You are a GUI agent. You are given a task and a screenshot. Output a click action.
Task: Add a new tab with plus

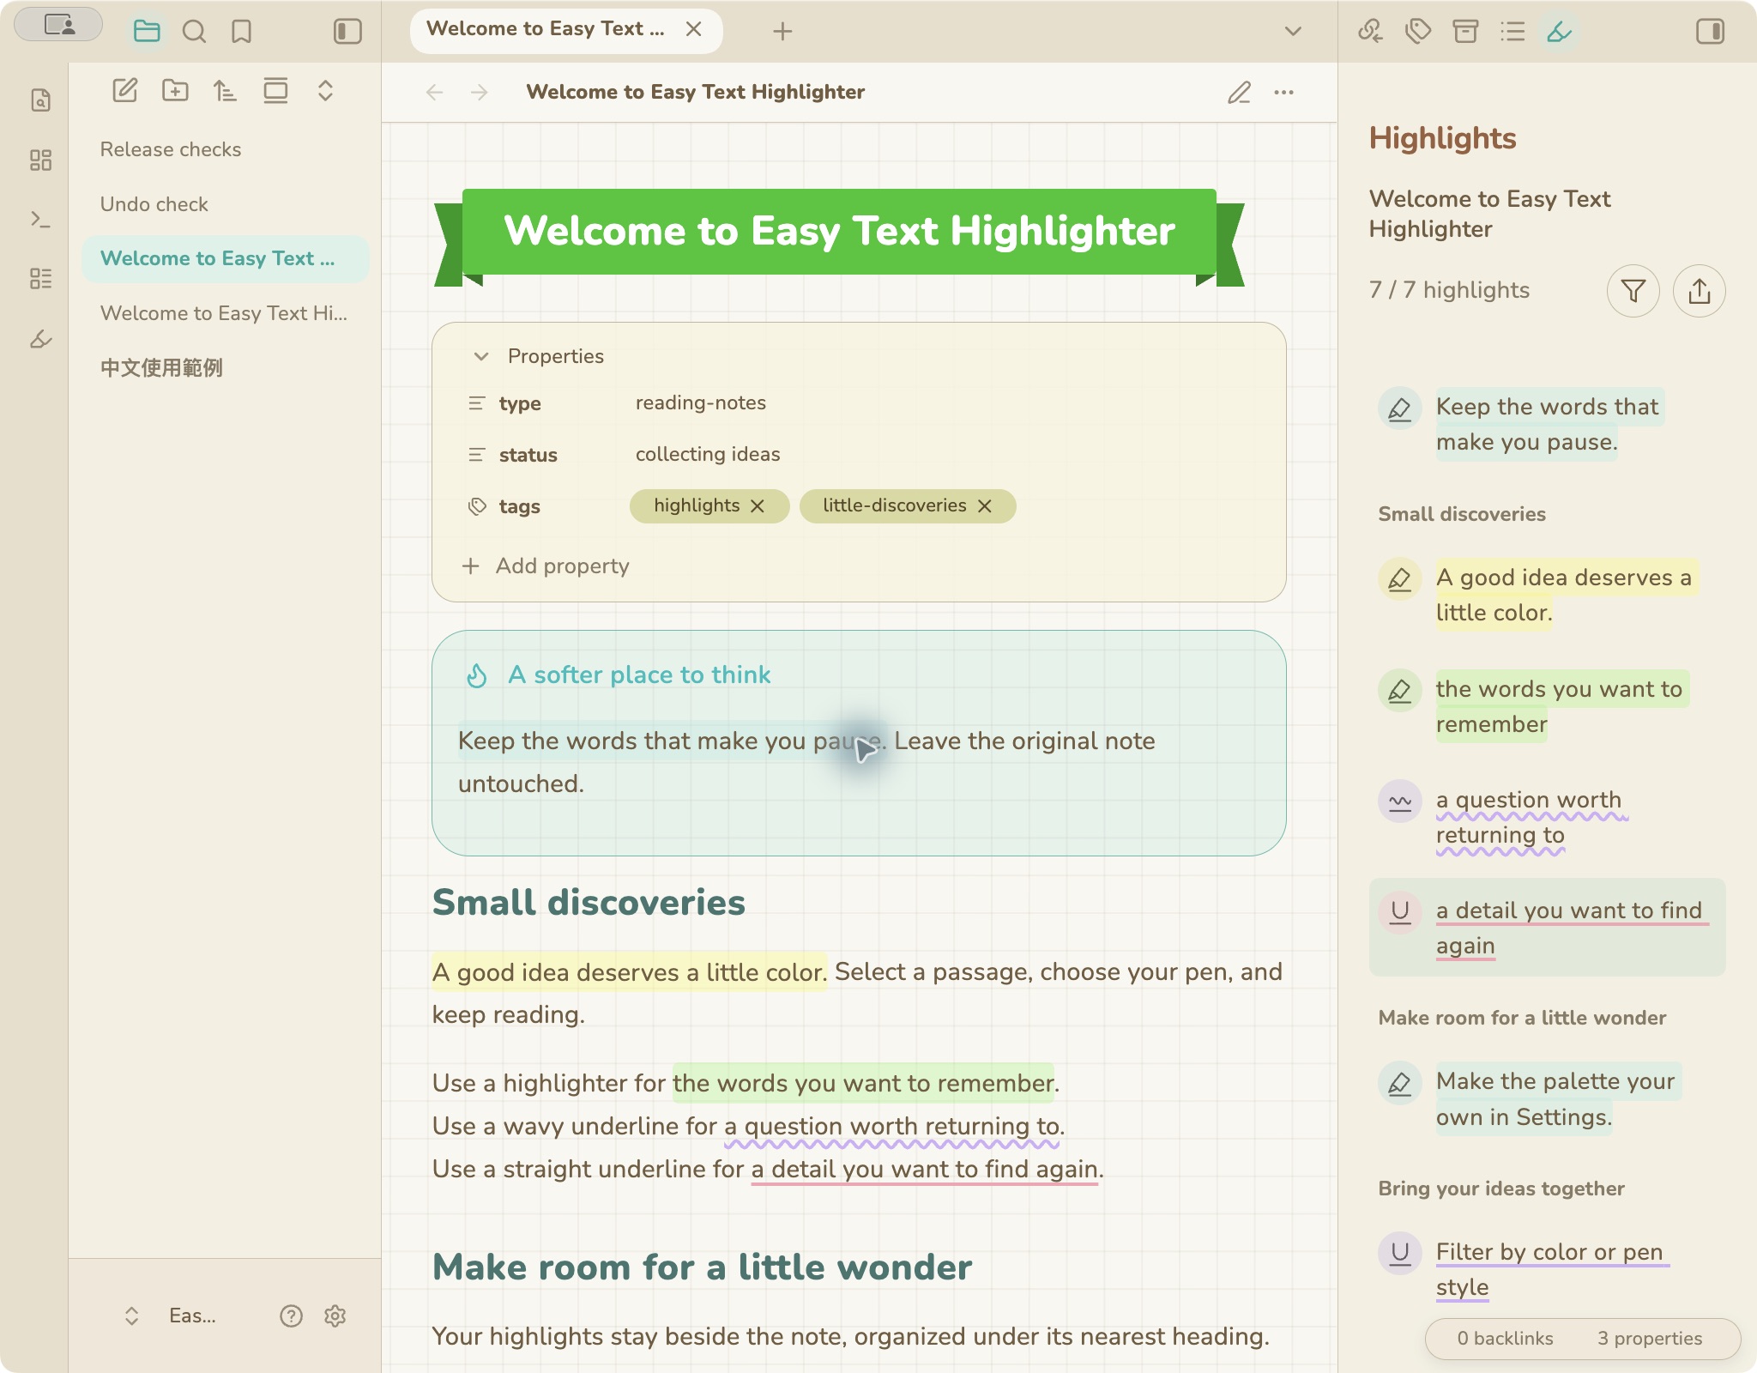tap(782, 32)
